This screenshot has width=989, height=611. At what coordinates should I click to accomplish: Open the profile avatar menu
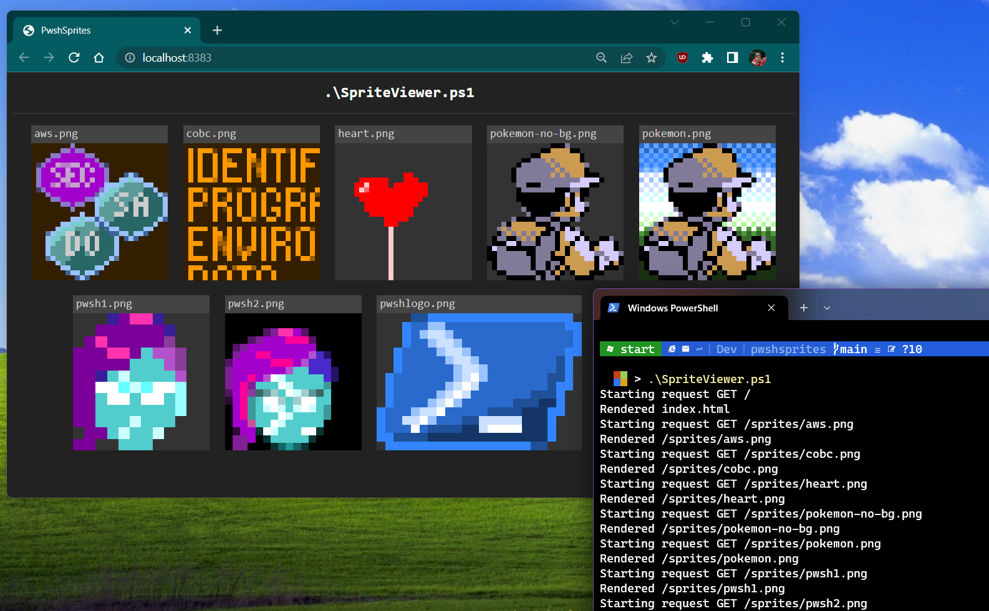pos(757,57)
